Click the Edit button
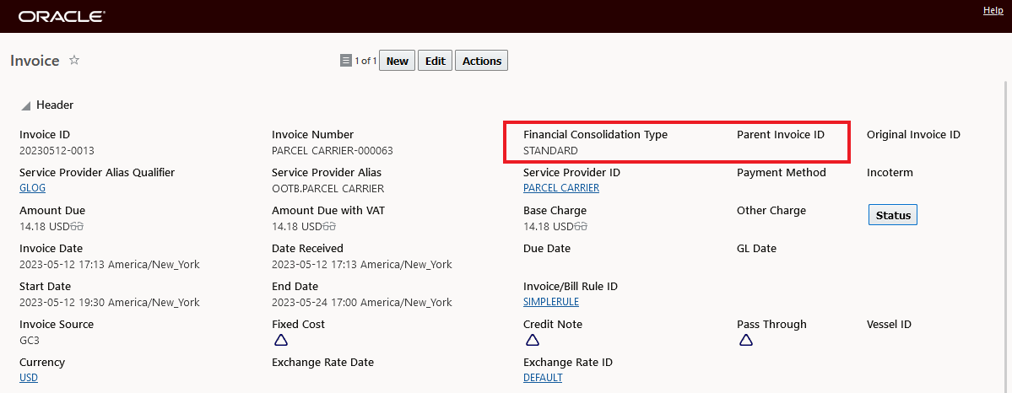Image resolution: width=1012 pixels, height=393 pixels. [435, 61]
